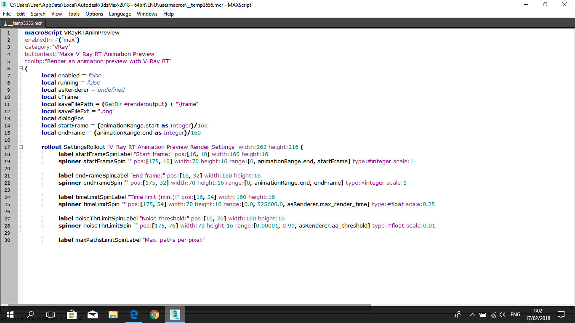Click 'type:#integer' on line 19
Image resolution: width=575 pixels, height=323 pixels.
(372, 161)
